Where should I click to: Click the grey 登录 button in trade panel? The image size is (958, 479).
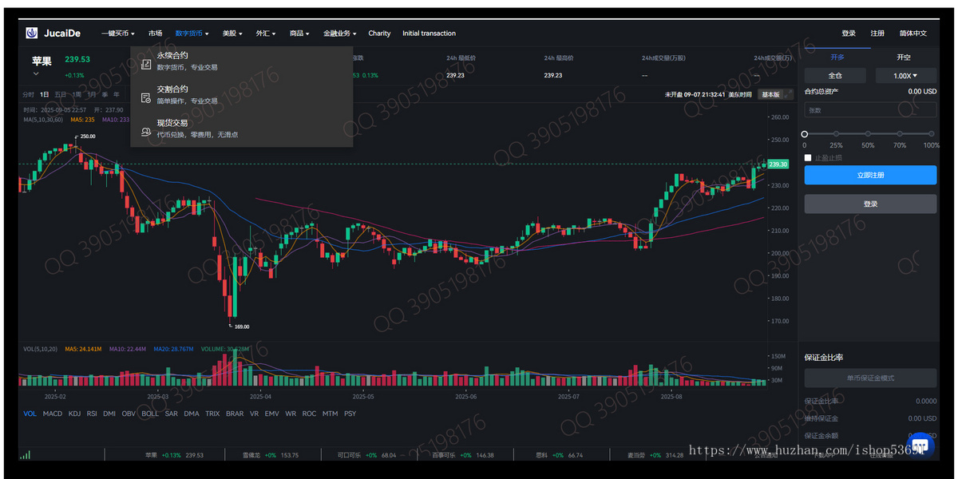coord(870,204)
